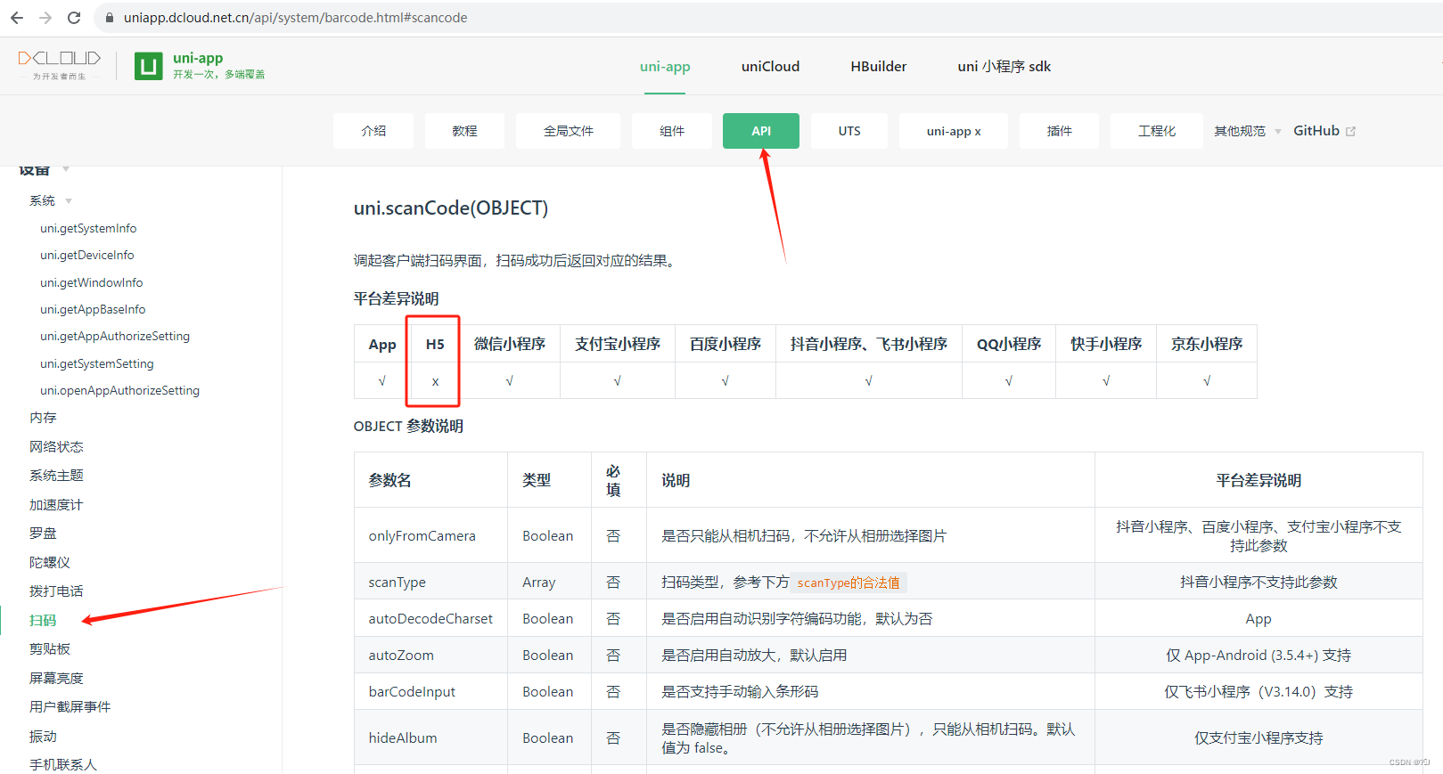The image size is (1443, 774).
Task: Select 拨打电话 in the sidebar
Action: pos(56,591)
